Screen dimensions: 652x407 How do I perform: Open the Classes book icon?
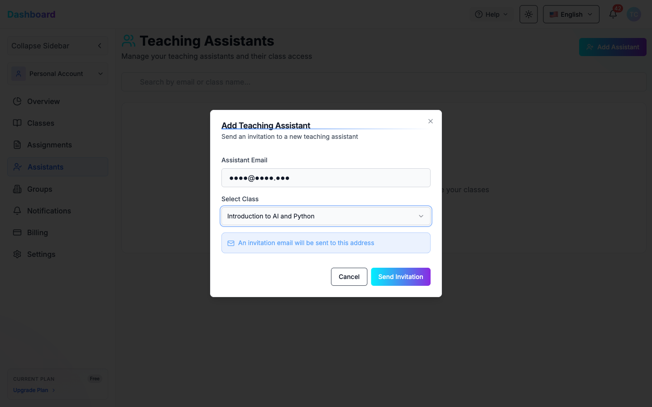coord(17,123)
